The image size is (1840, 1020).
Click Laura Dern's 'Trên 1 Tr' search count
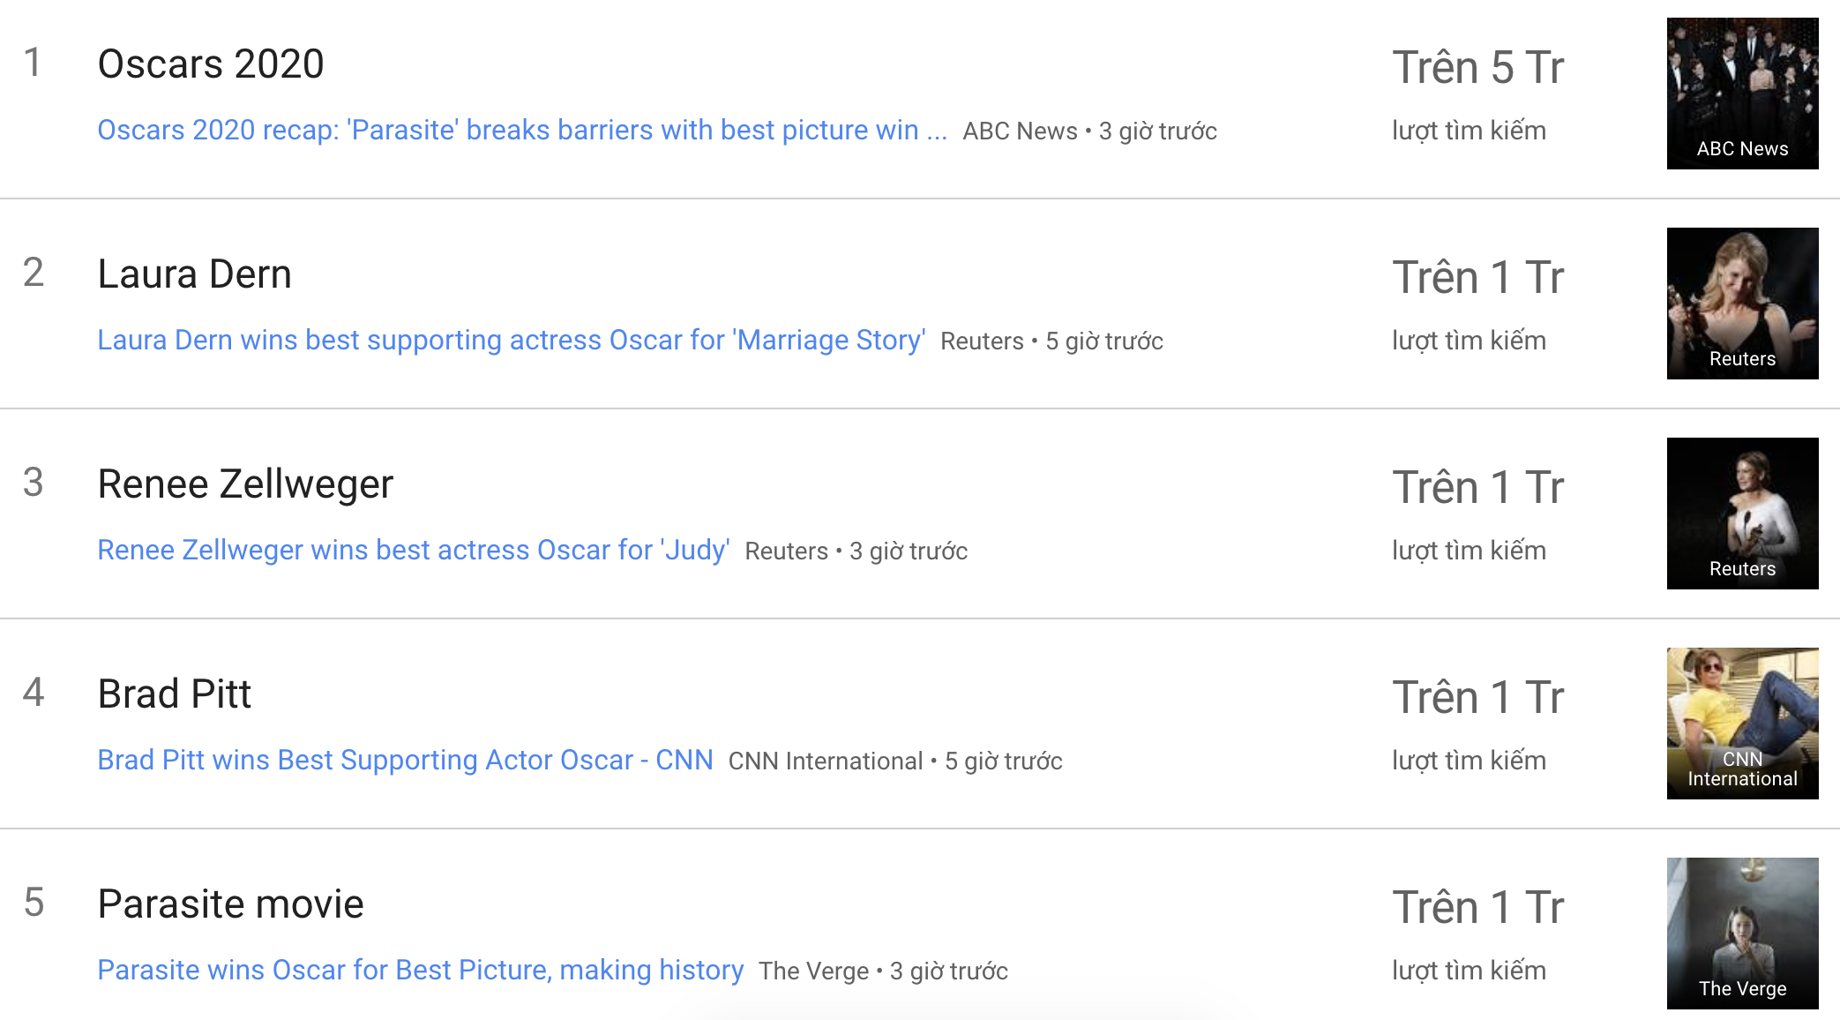[1477, 278]
